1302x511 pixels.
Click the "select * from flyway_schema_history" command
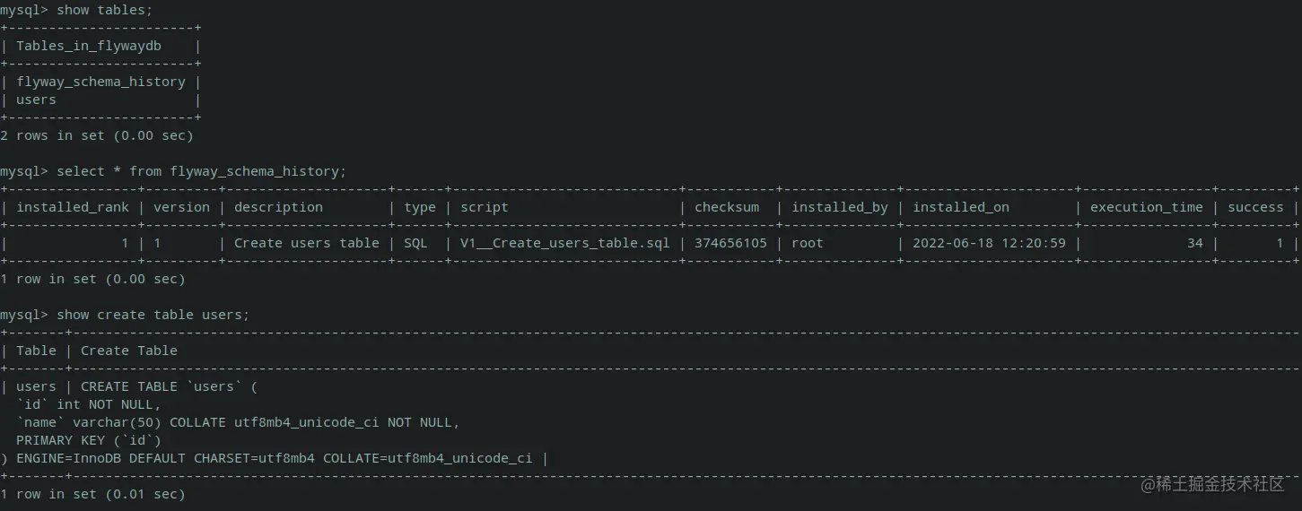tap(201, 171)
